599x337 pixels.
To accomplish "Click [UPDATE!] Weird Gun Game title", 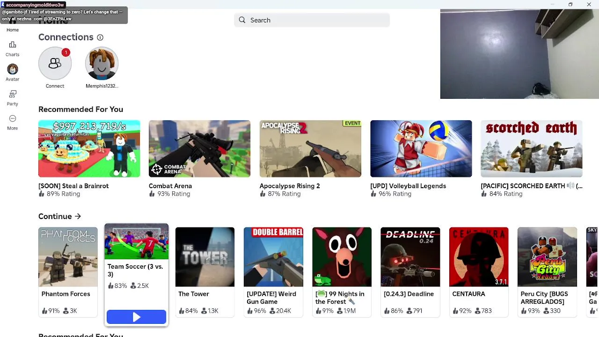I will (x=271, y=298).
